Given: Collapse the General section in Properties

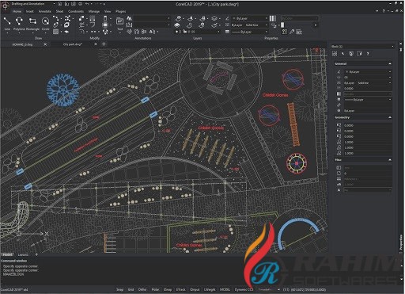Looking at the screenshot, I should tap(390, 63).
